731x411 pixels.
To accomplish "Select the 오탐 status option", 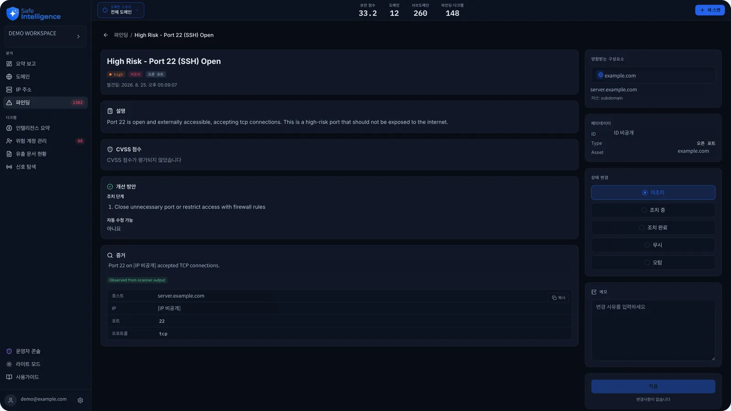I will pos(653,263).
